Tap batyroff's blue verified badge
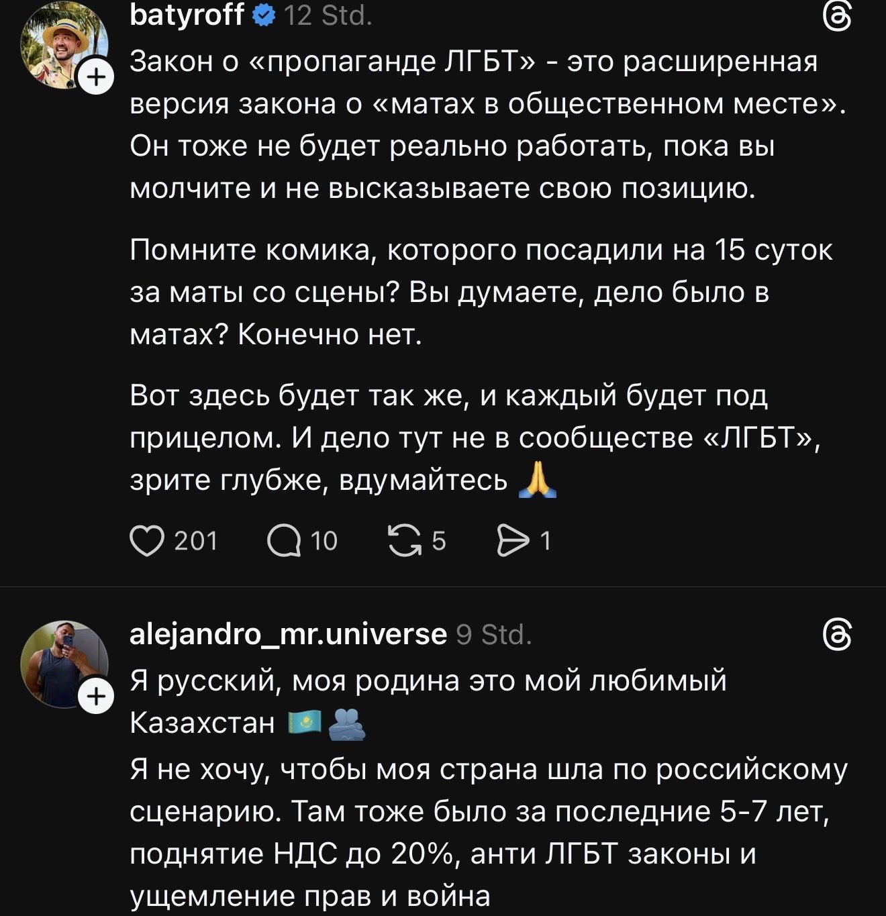This screenshot has height=916, width=886. coord(263,15)
